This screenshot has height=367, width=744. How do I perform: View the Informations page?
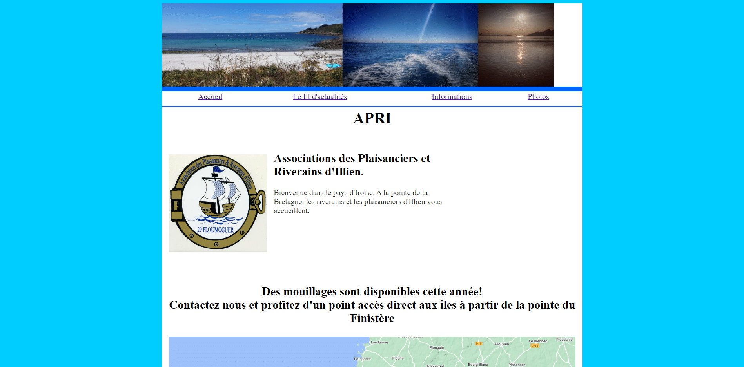pos(452,97)
